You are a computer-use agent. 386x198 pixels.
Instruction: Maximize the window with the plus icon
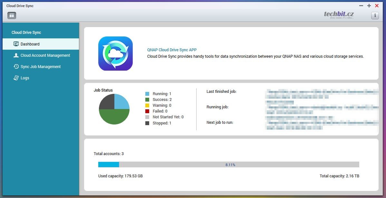[x=369, y=6]
